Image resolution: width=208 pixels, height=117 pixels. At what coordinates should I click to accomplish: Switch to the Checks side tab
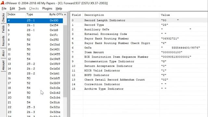tap(3, 18)
